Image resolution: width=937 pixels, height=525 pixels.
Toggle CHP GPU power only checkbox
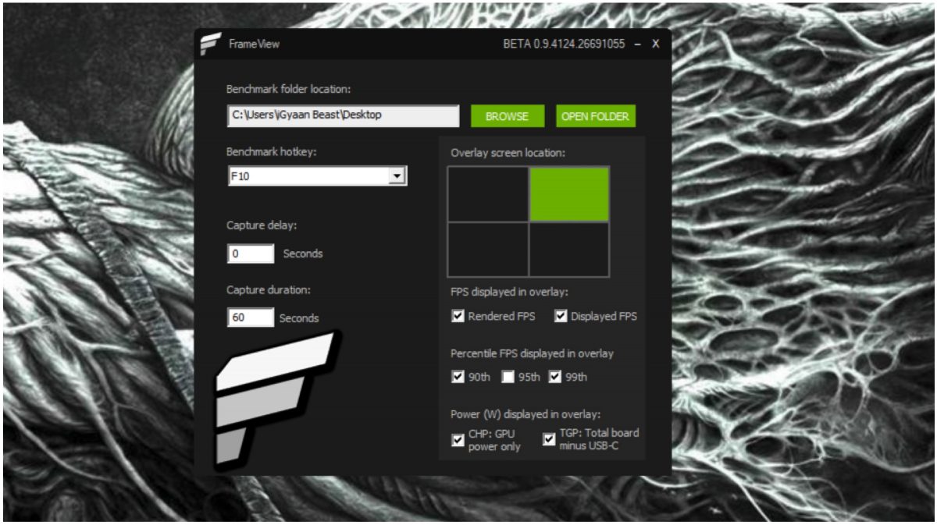pyautogui.click(x=458, y=440)
